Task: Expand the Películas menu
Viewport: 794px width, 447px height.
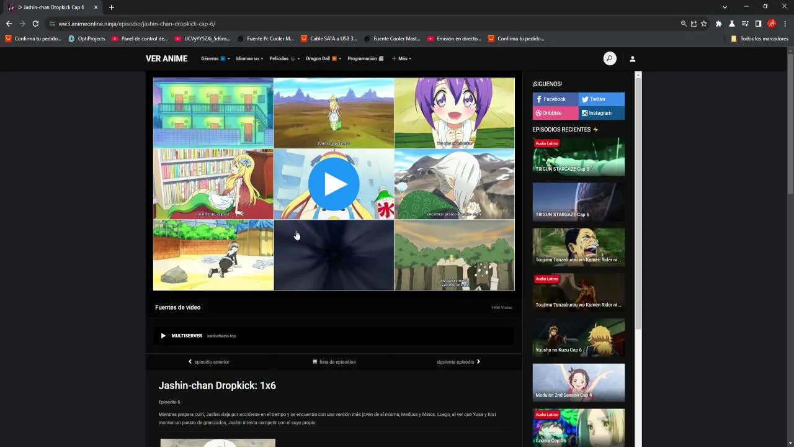Action: coord(285,59)
